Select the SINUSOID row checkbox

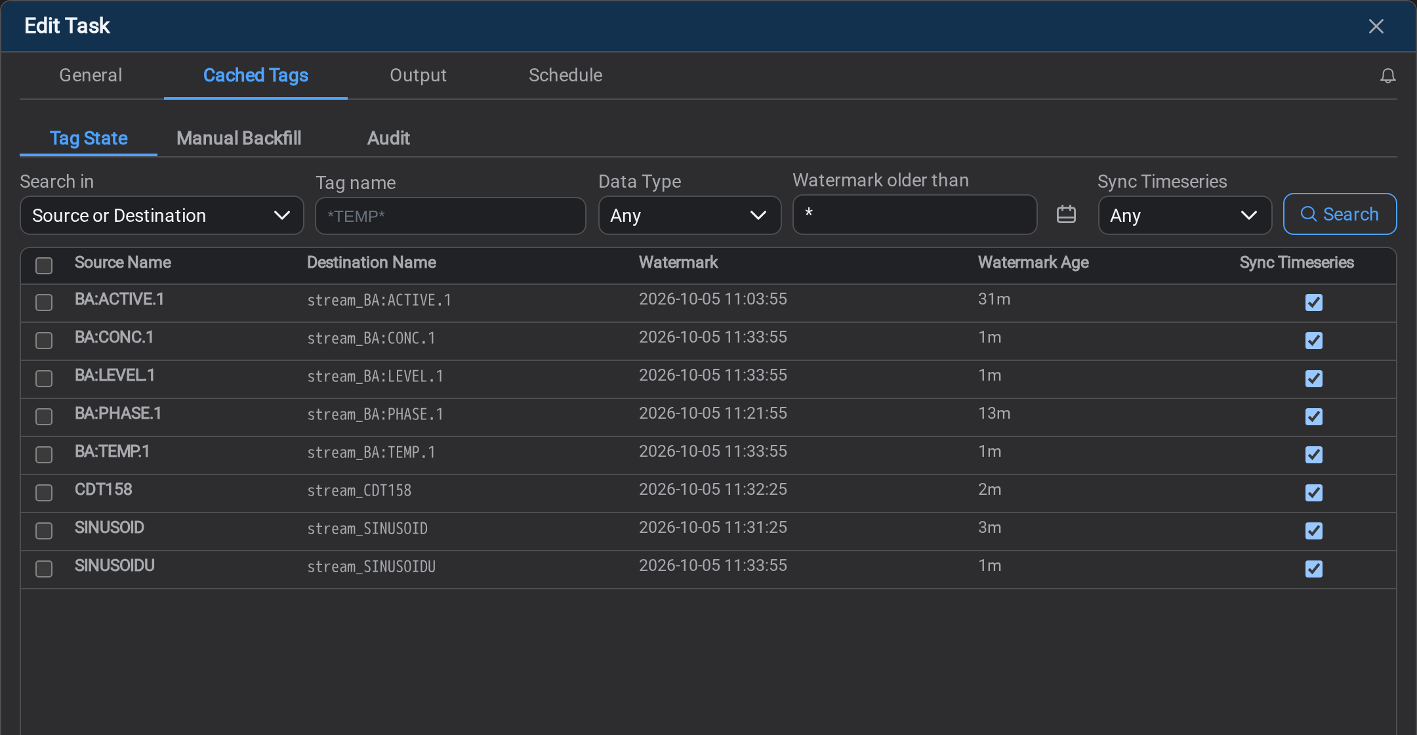click(x=44, y=531)
